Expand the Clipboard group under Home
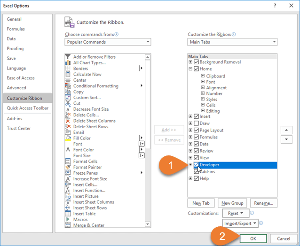This screenshot has height=246, width=300. click(203, 76)
